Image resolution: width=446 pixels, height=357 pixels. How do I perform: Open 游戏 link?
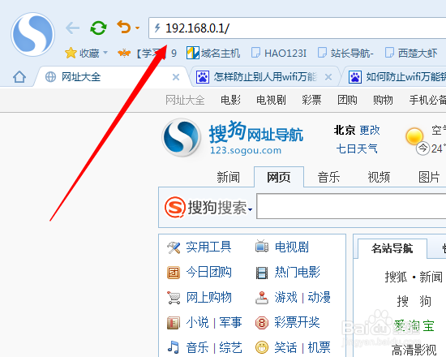coord(286,297)
